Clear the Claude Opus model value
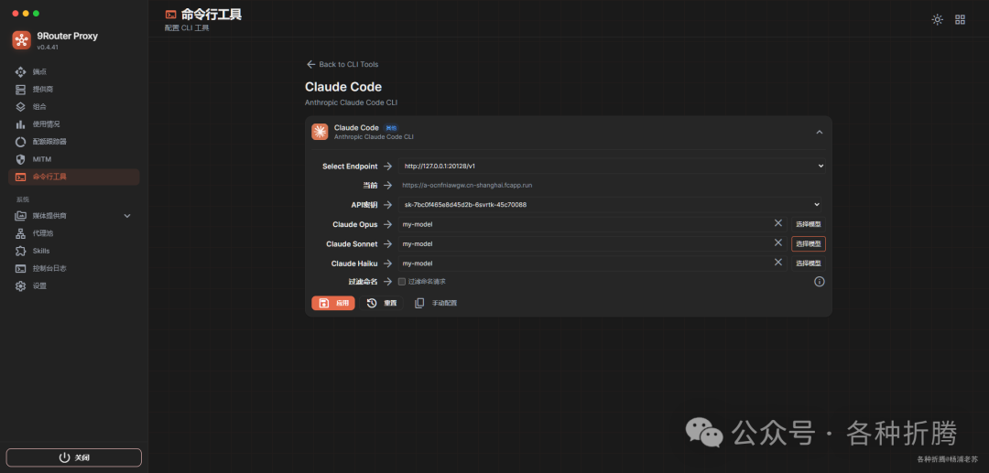 (778, 223)
